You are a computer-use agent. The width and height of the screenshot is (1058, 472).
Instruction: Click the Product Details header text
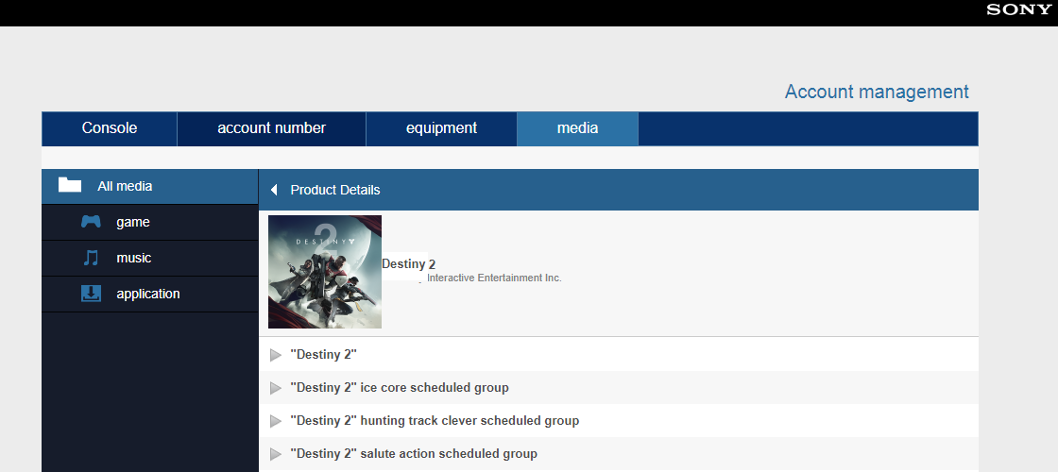[x=335, y=190]
